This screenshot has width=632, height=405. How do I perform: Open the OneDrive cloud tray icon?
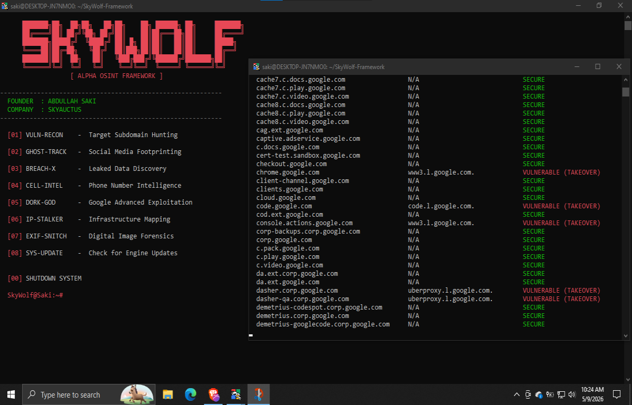(x=539, y=394)
